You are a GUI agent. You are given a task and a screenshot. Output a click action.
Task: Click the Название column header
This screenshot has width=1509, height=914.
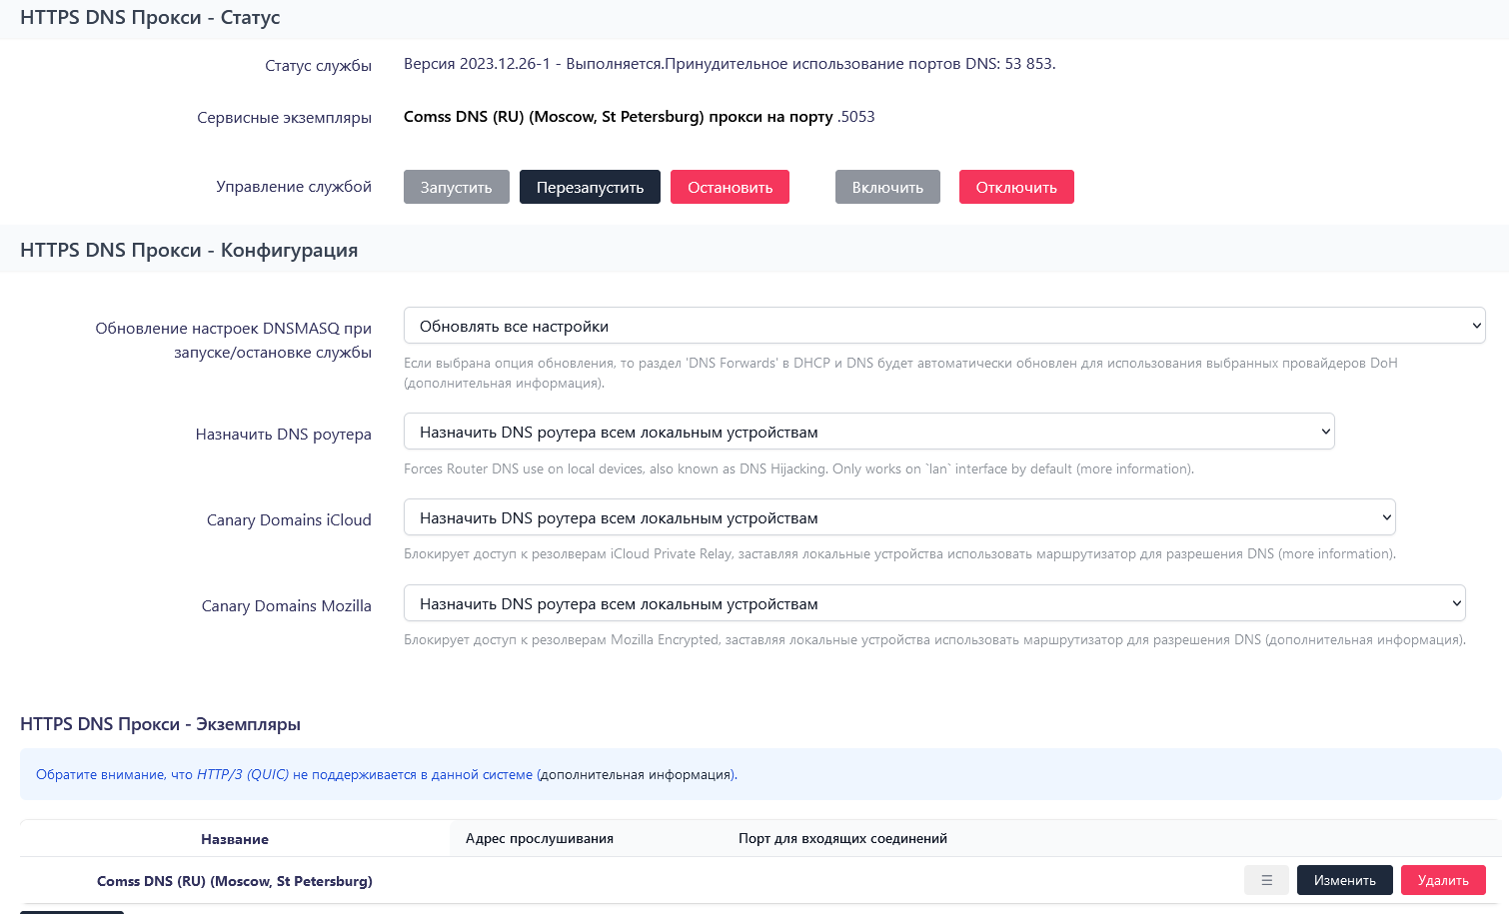pos(235,839)
